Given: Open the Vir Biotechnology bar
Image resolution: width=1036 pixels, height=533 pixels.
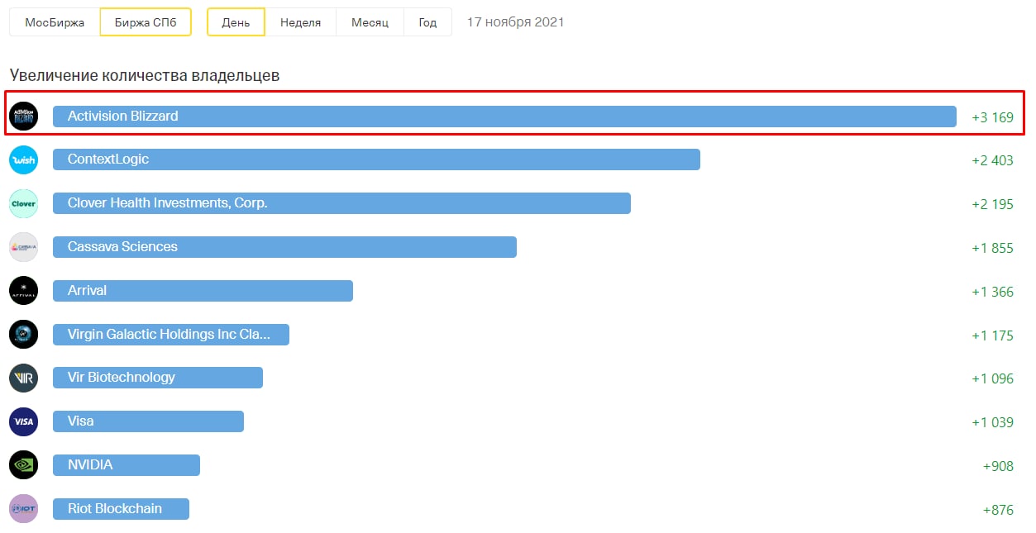Looking at the screenshot, I should [158, 378].
